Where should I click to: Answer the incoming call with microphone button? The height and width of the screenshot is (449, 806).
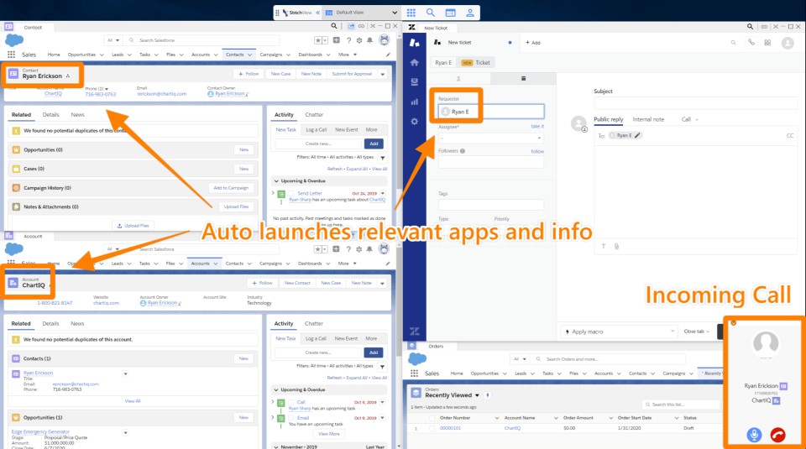[754, 434]
